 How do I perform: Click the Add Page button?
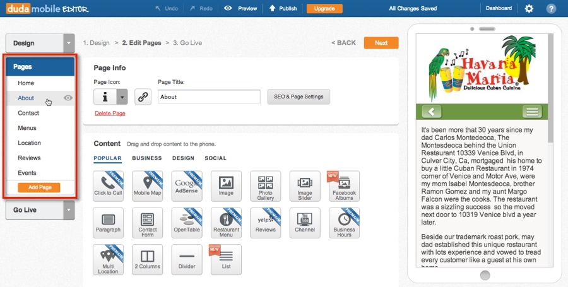point(38,187)
